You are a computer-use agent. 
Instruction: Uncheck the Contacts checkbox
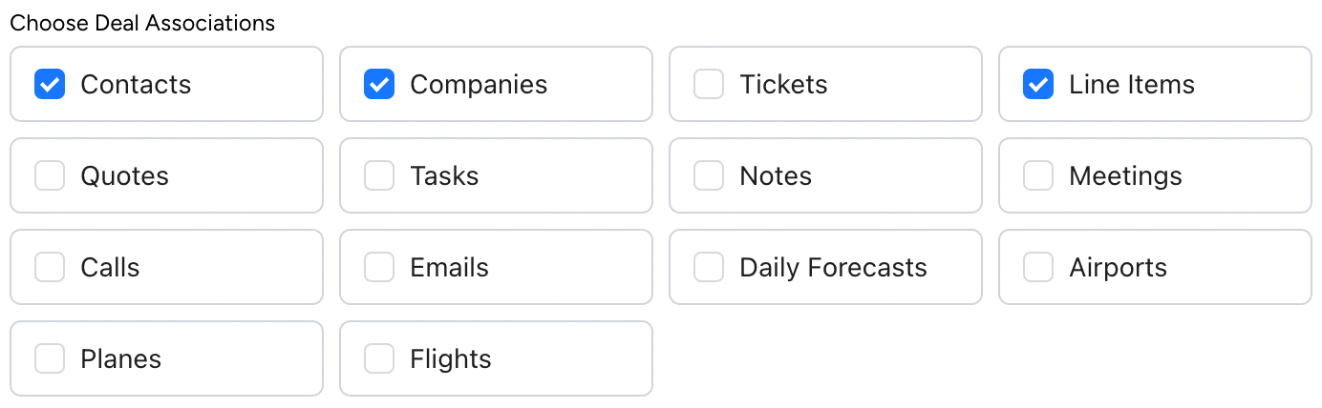[50, 84]
